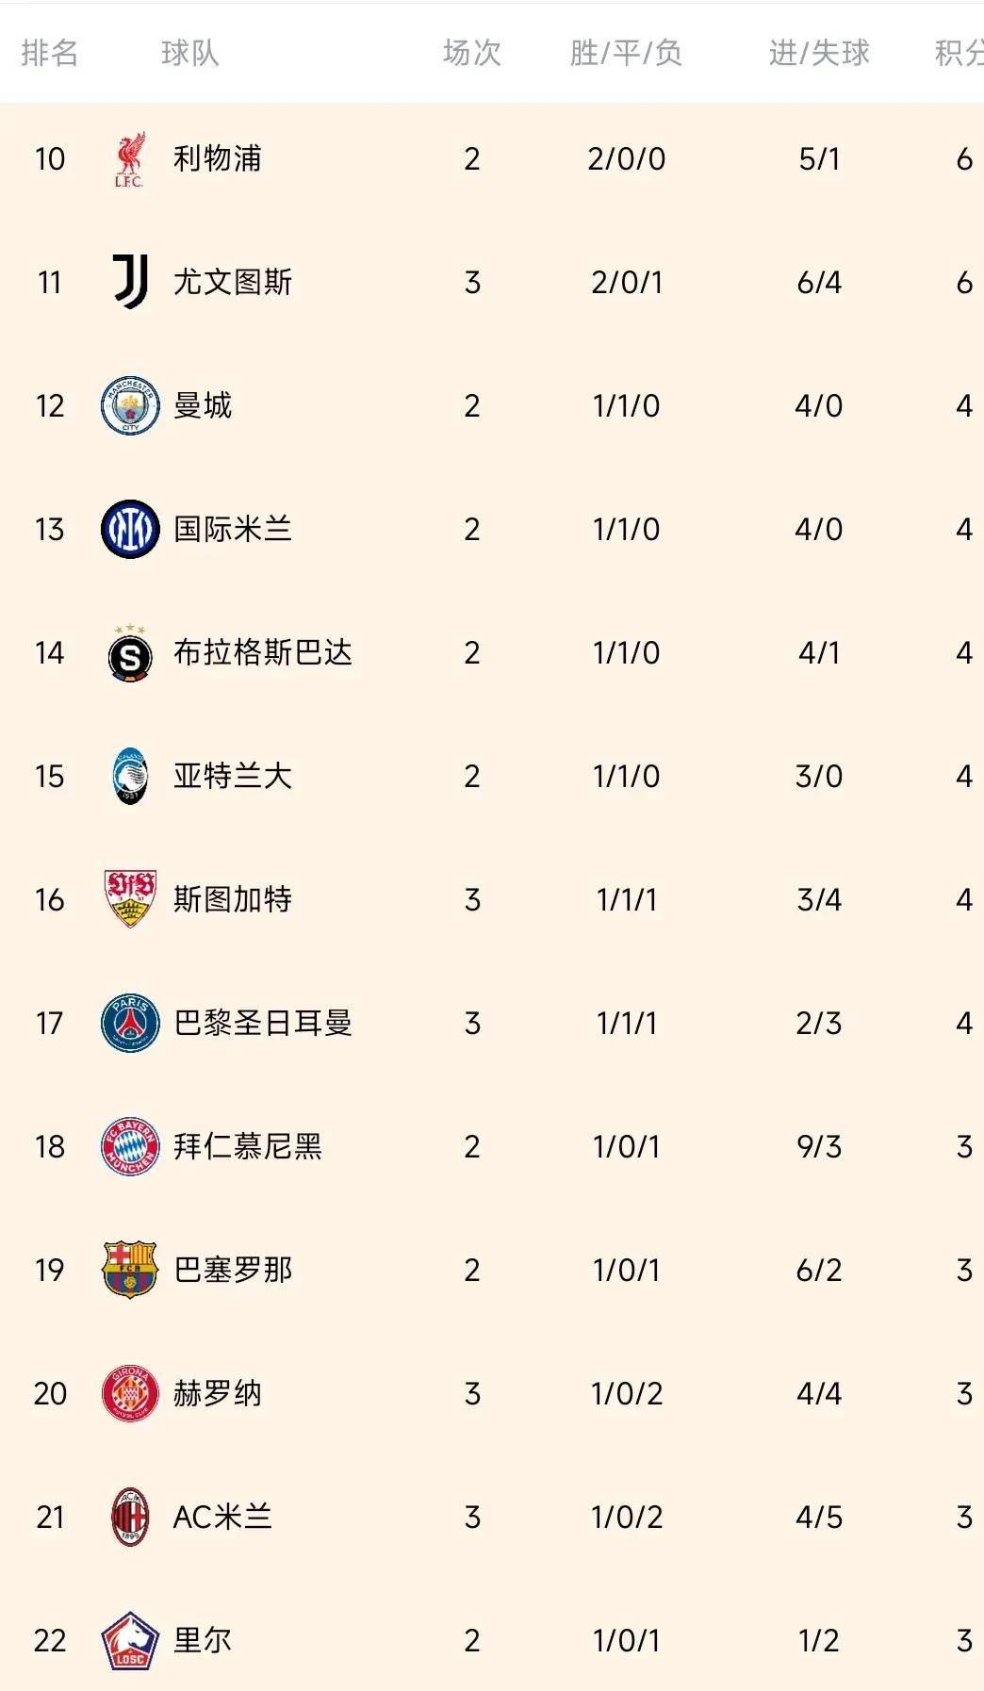Click the Manchester City club crest icon

(x=130, y=405)
